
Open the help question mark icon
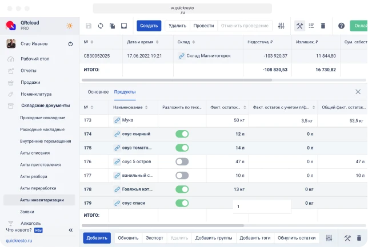(x=341, y=26)
